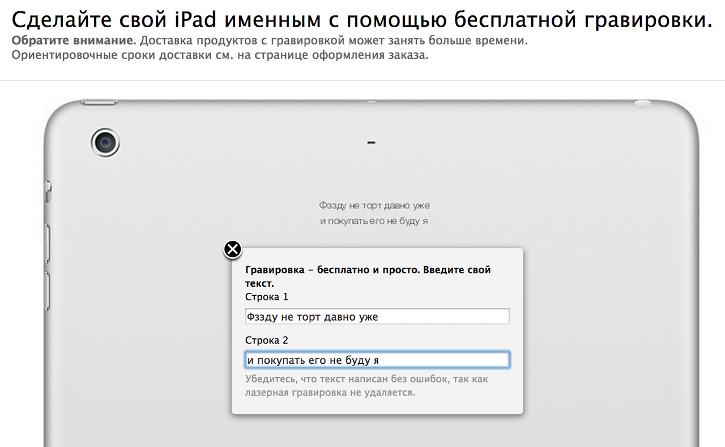Screen dimensions: 725x447
Task: Click the Строка 1 input field
Action: click(377, 317)
